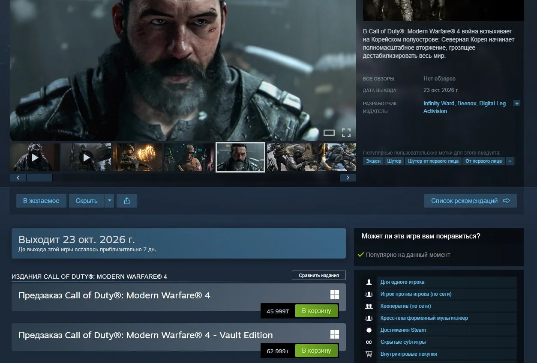Open "Кросс-платформенный мультиплеер" link
Image resolution: width=537 pixels, height=363 pixels.
coord(424,318)
